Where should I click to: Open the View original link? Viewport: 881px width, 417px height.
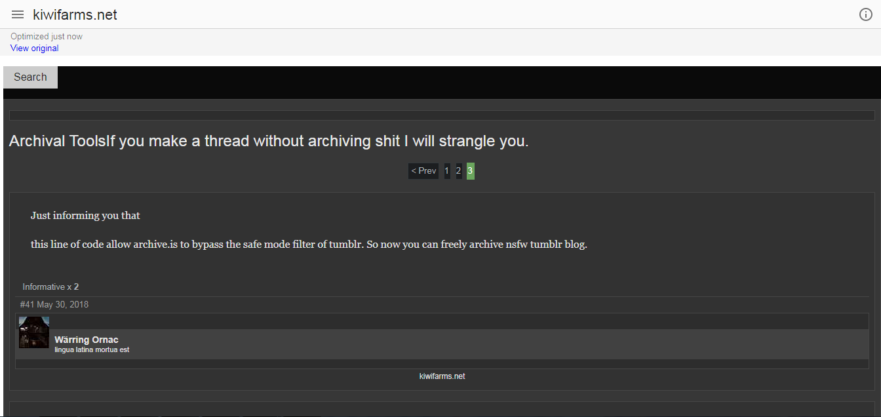coord(35,48)
